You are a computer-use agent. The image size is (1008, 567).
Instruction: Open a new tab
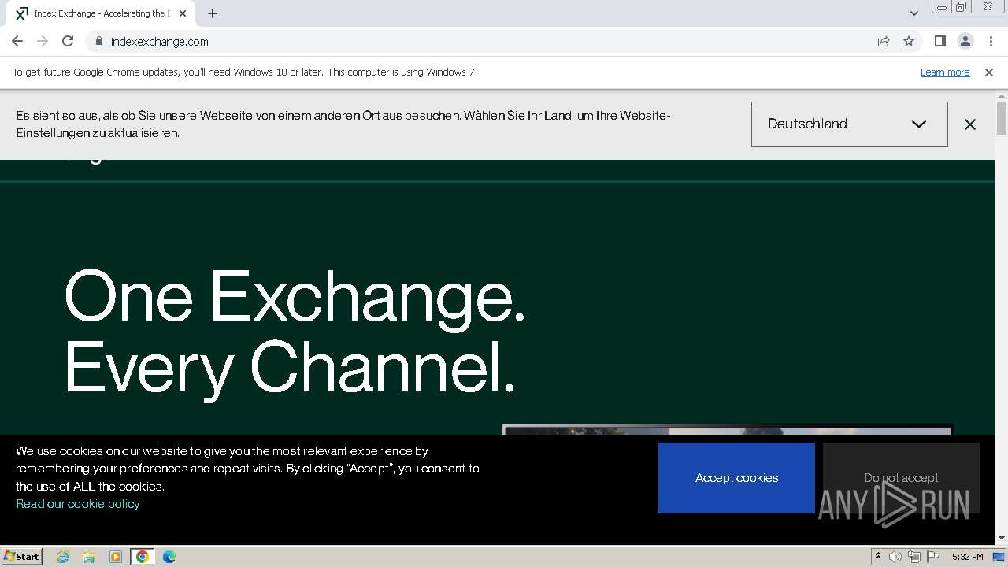coord(213,13)
